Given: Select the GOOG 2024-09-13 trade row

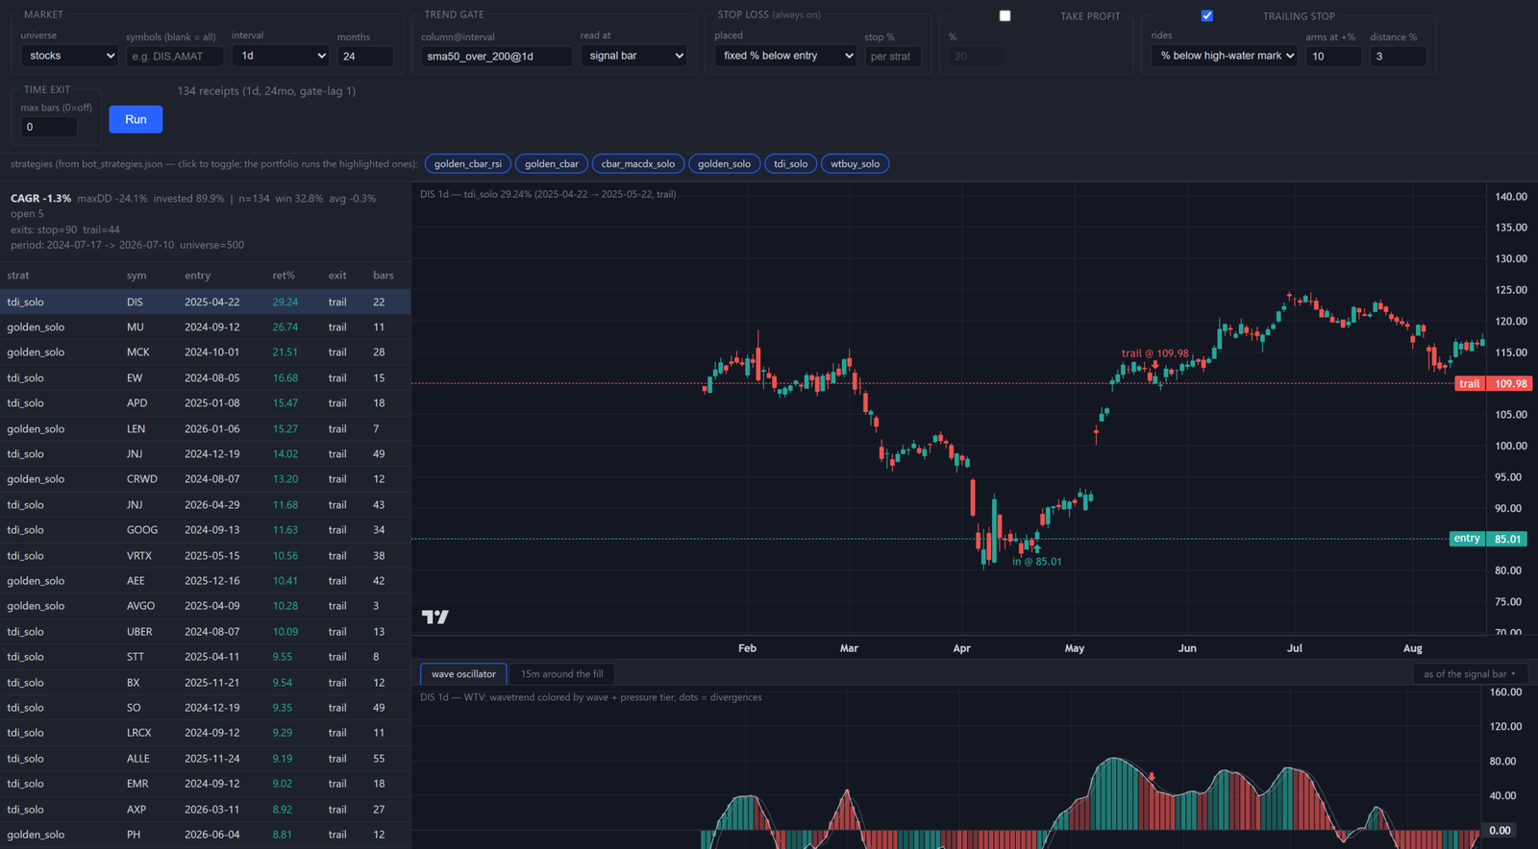Looking at the screenshot, I should [x=205, y=530].
